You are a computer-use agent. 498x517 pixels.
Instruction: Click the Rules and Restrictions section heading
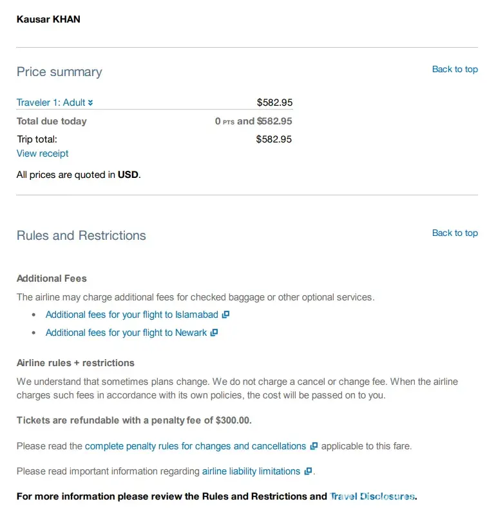point(81,236)
